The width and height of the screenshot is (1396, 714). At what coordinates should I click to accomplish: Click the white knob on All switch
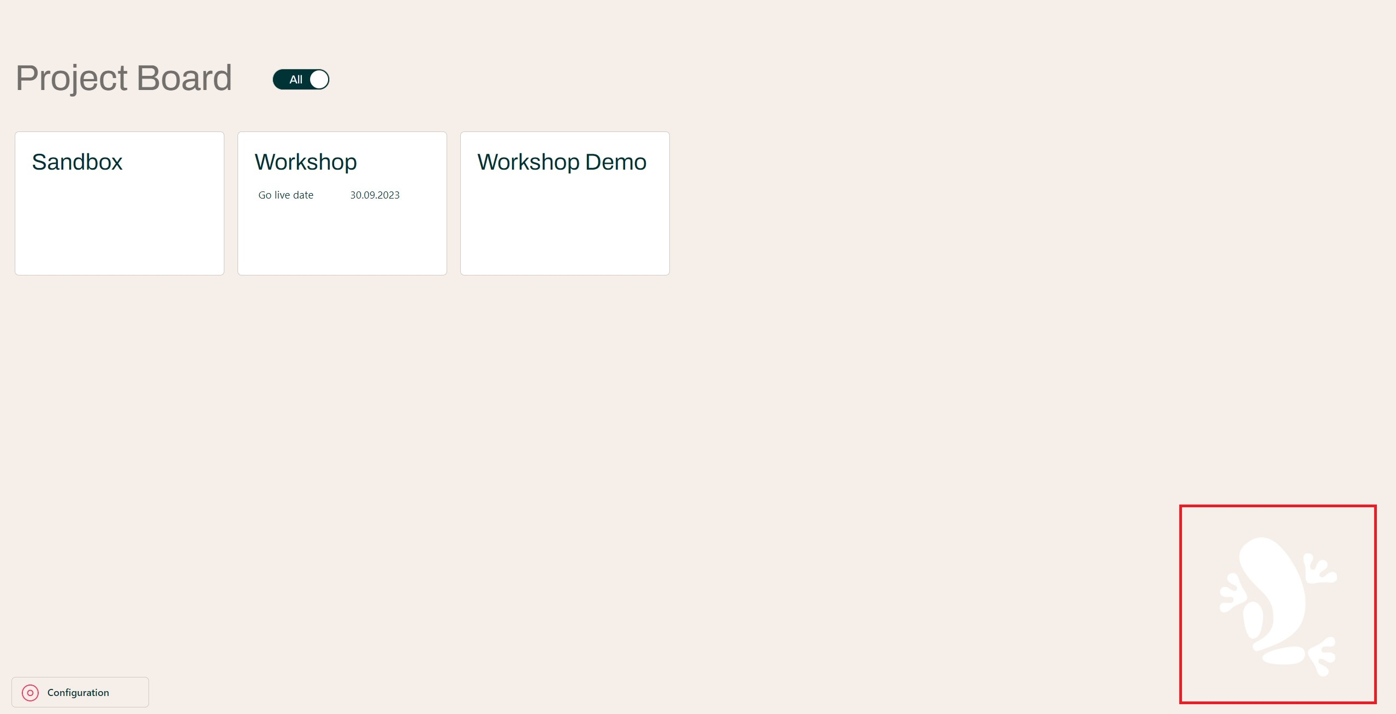[319, 80]
